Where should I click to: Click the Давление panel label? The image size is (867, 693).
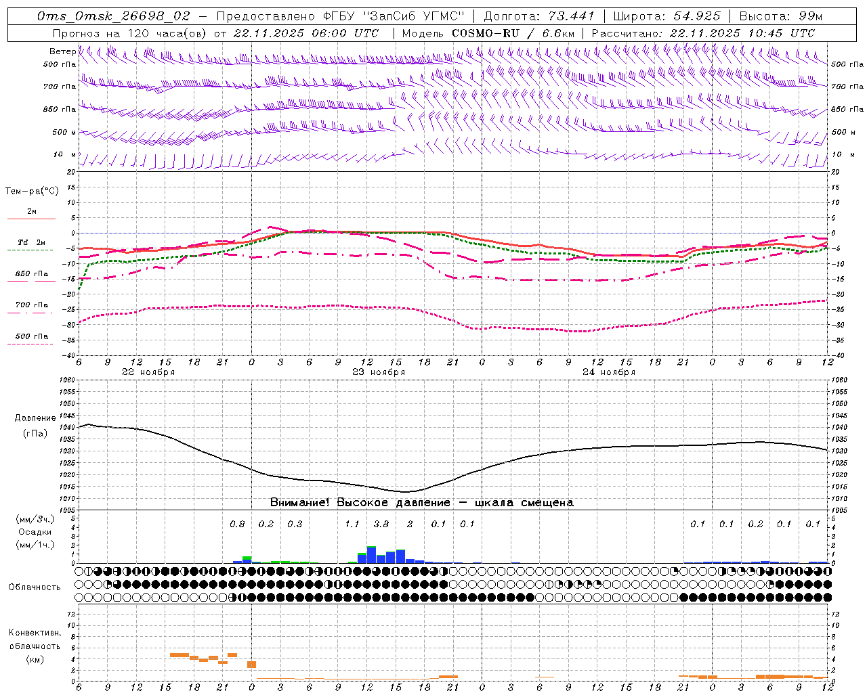tap(35, 418)
